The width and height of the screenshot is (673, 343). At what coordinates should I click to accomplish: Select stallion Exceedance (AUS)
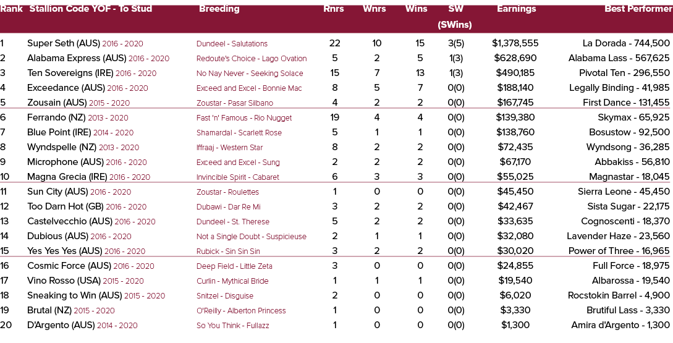pyautogui.click(x=66, y=88)
